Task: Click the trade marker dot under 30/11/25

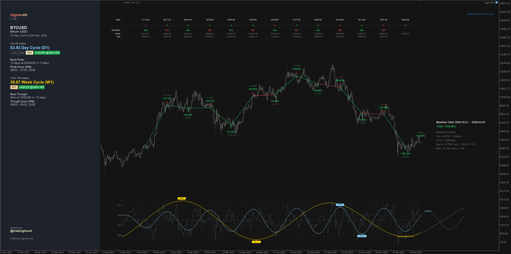Action: tap(362, 25)
